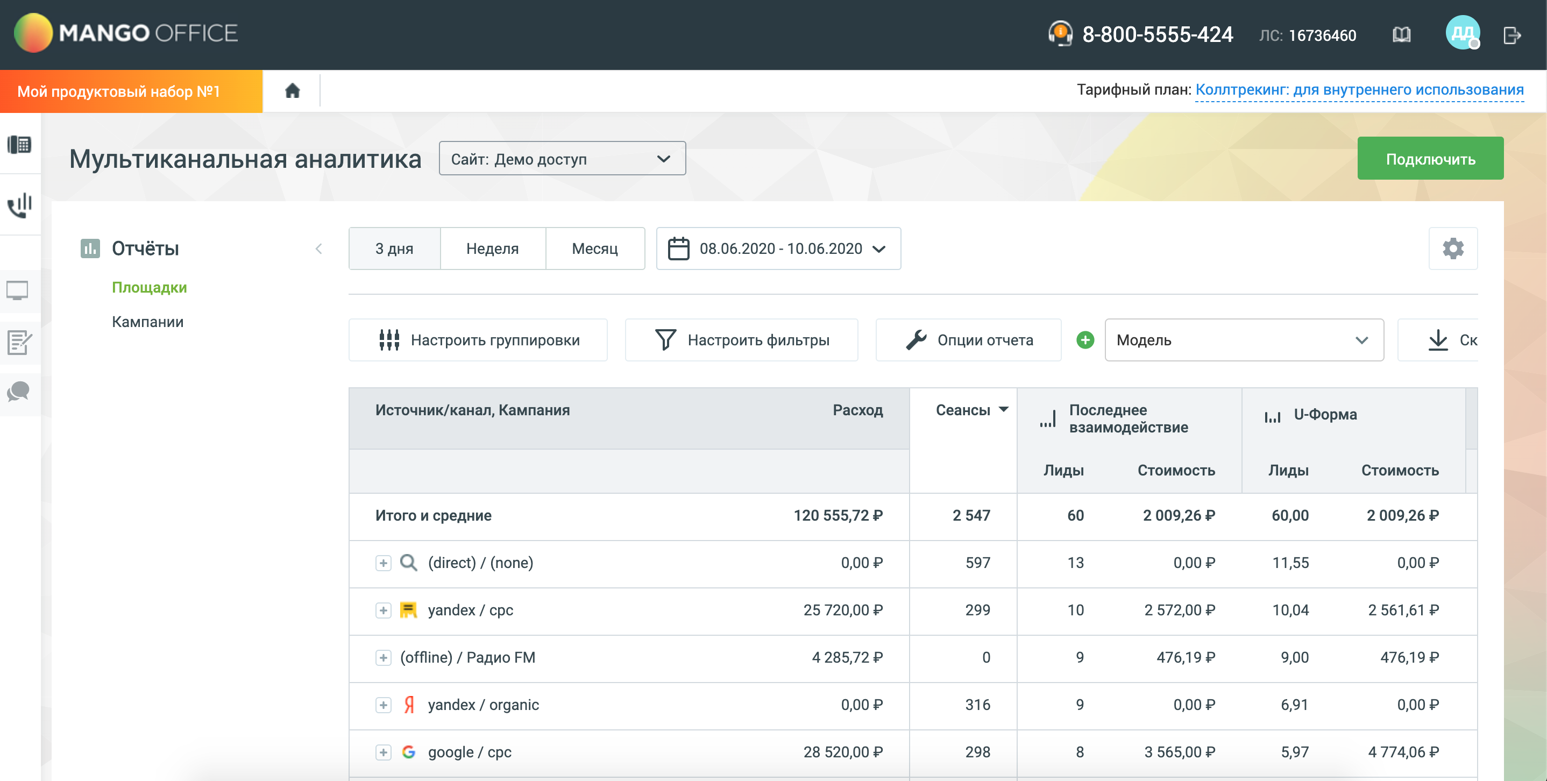Open the date range 08.06.2020 - 10.06.2020 dropdown

[x=778, y=248]
